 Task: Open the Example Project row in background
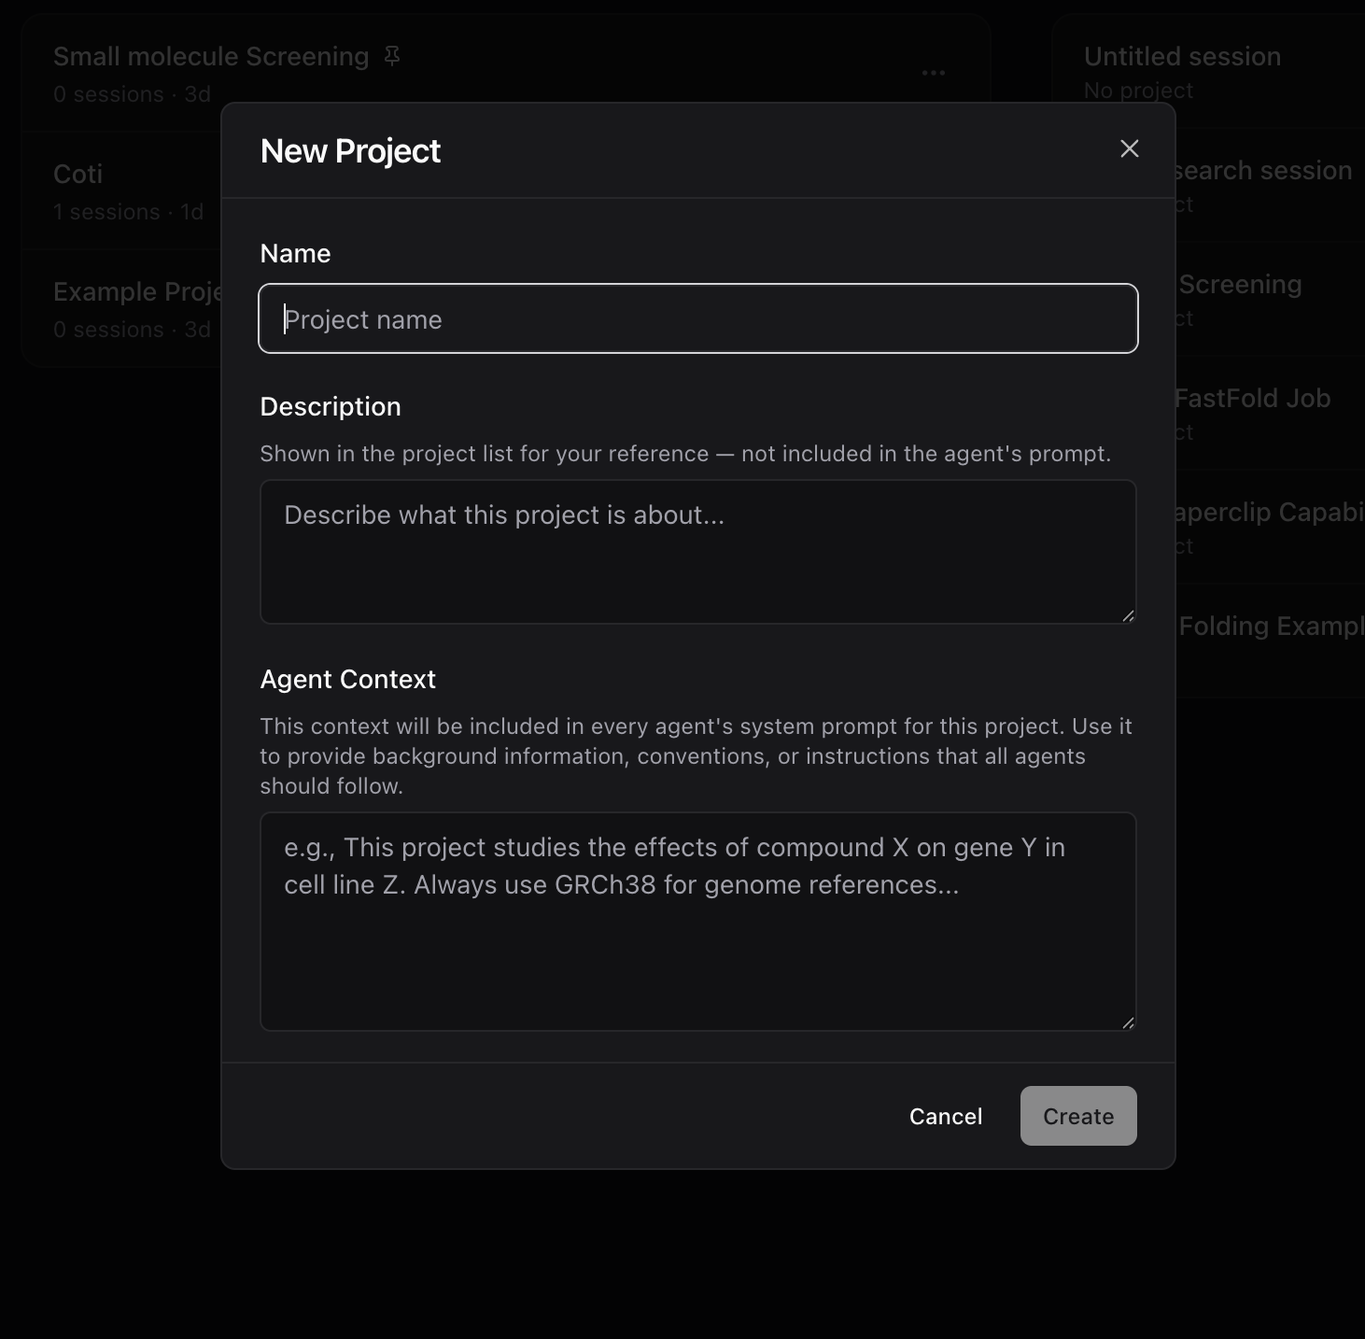(x=122, y=309)
